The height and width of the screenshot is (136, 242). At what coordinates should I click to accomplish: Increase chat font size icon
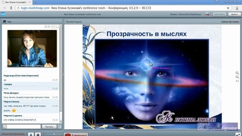(x=53, y=27)
